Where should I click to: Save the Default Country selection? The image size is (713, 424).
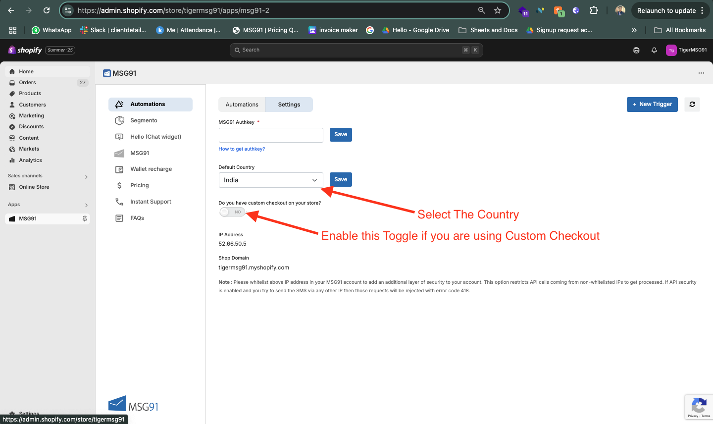341,179
